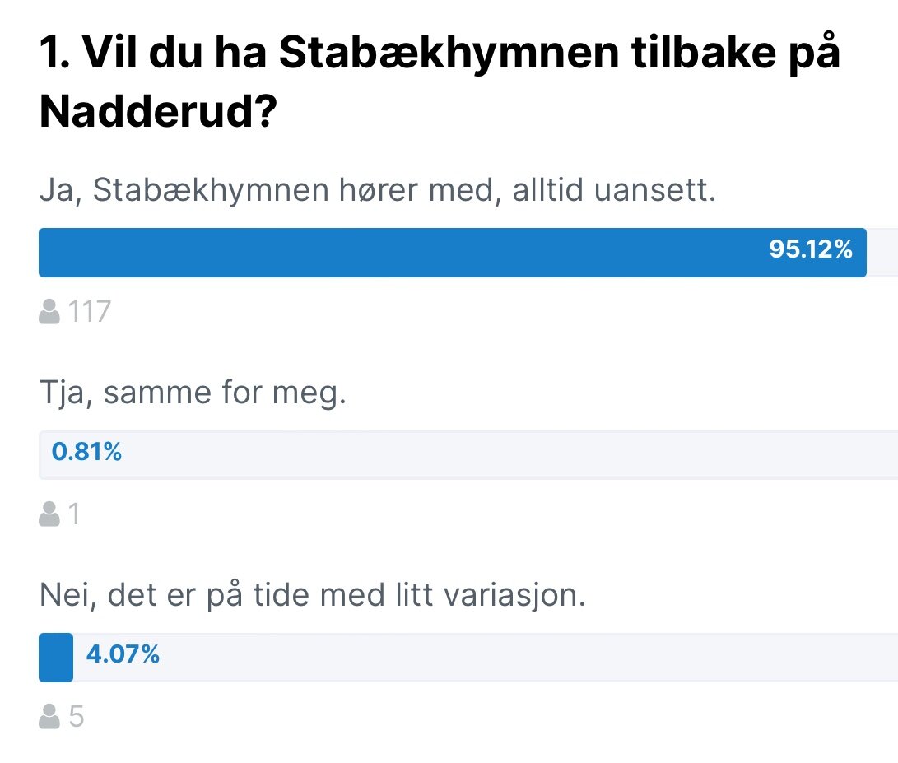Click the unfilled gray part of the Nei bar
Screen dimensions: 898x763
(x=486, y=658)
